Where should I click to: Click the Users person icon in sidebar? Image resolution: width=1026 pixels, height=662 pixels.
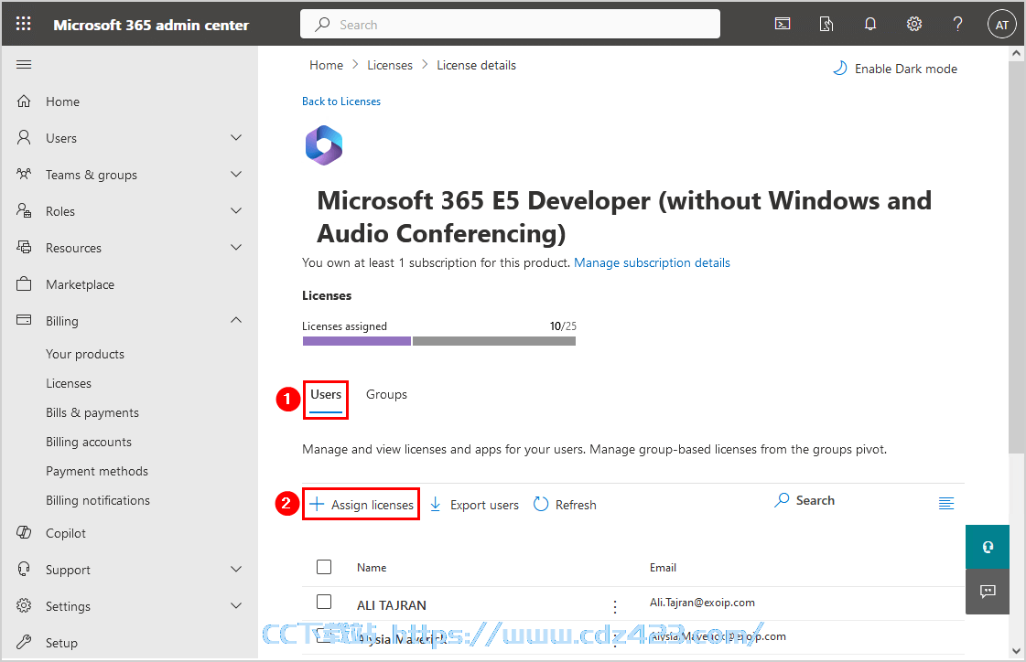point(24,137)
